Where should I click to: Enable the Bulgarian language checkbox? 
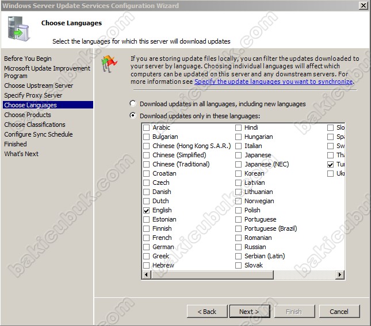(147, 137)
